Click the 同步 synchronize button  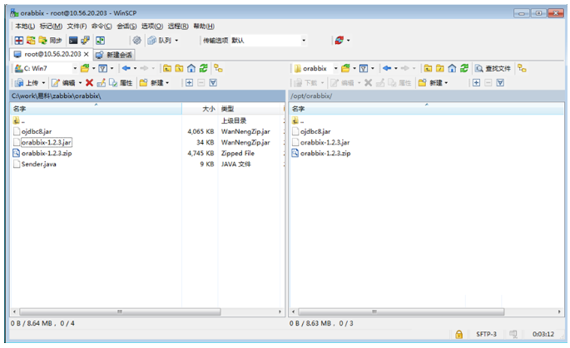coord(51,40)
